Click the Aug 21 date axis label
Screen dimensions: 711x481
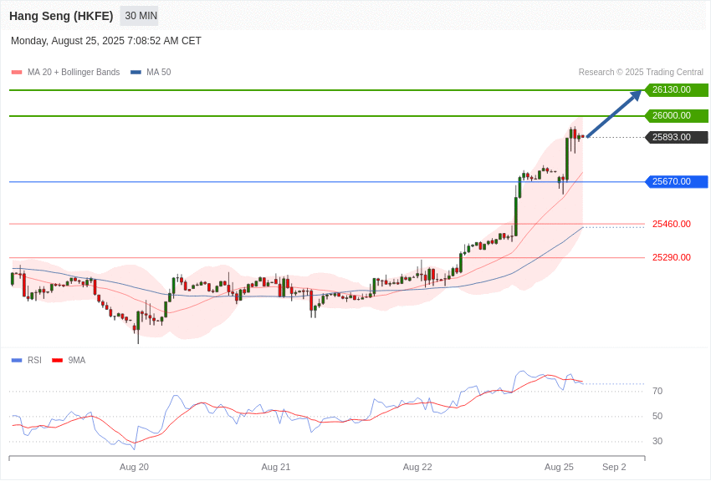tap(276, 467)
